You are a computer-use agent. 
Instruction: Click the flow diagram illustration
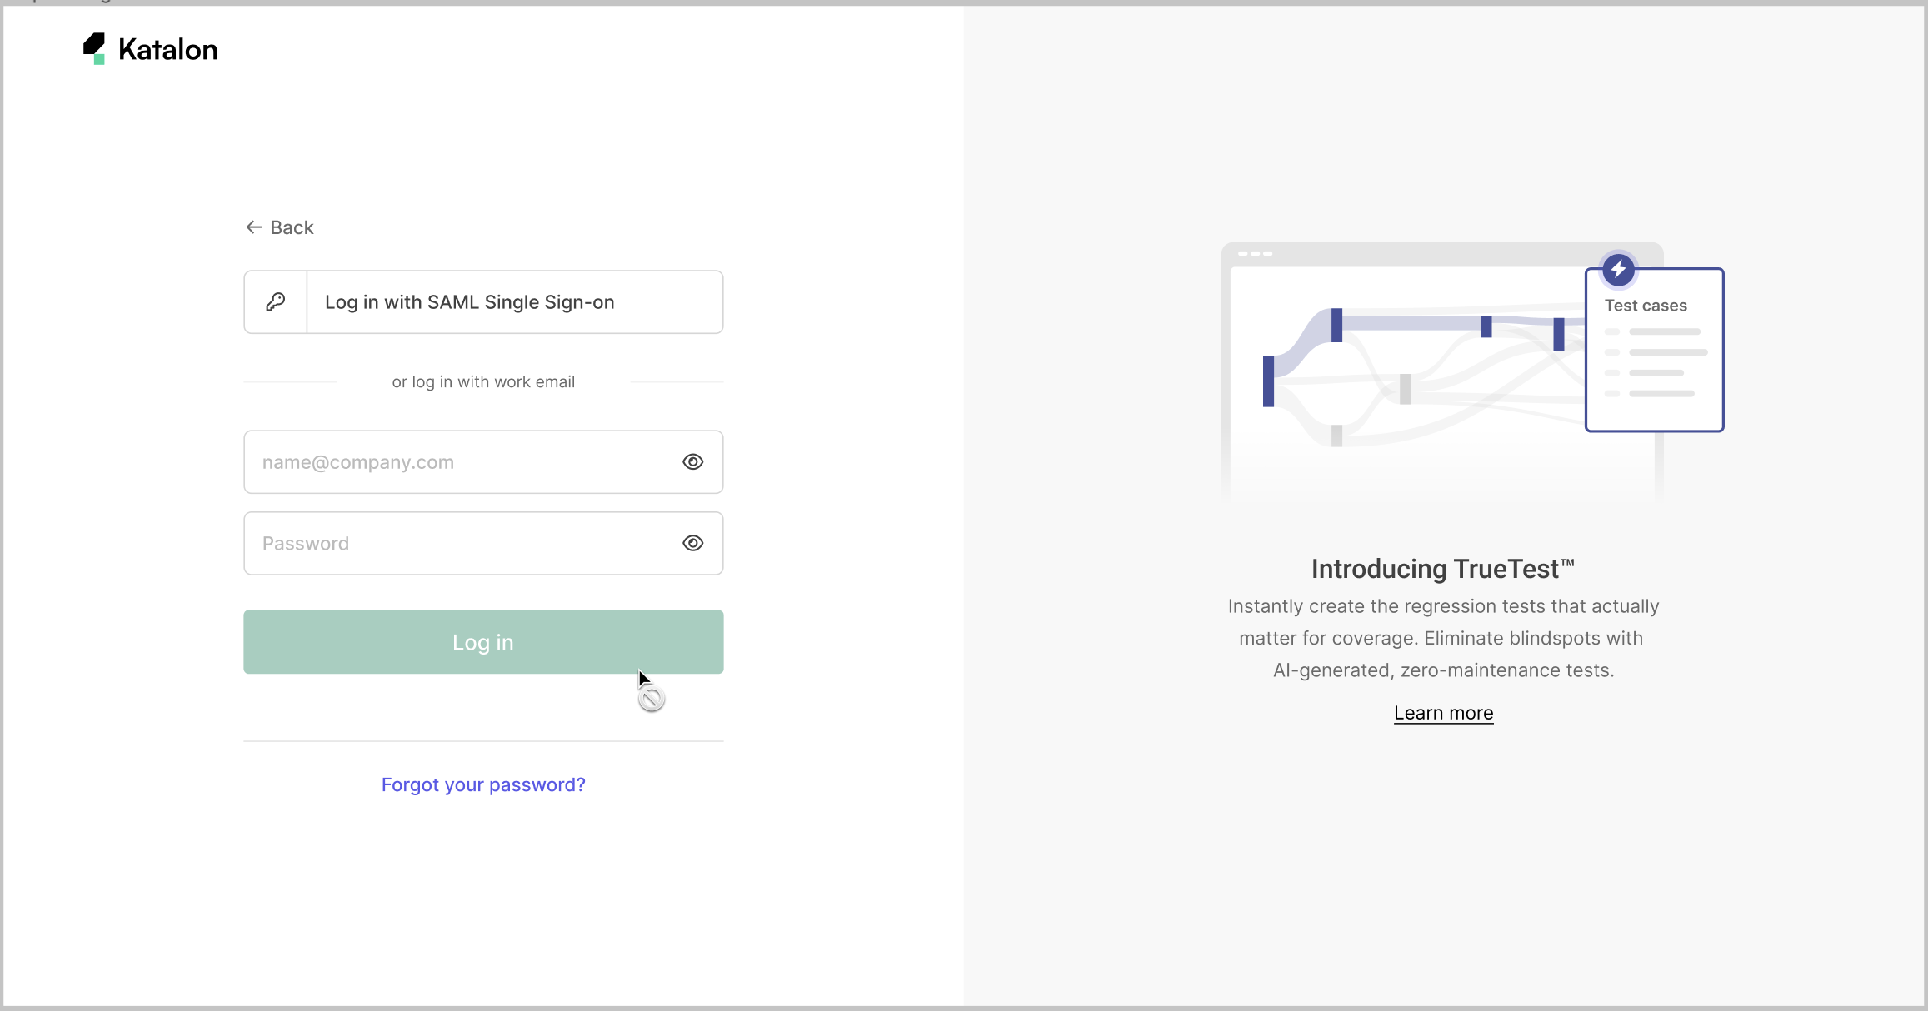1408,375
